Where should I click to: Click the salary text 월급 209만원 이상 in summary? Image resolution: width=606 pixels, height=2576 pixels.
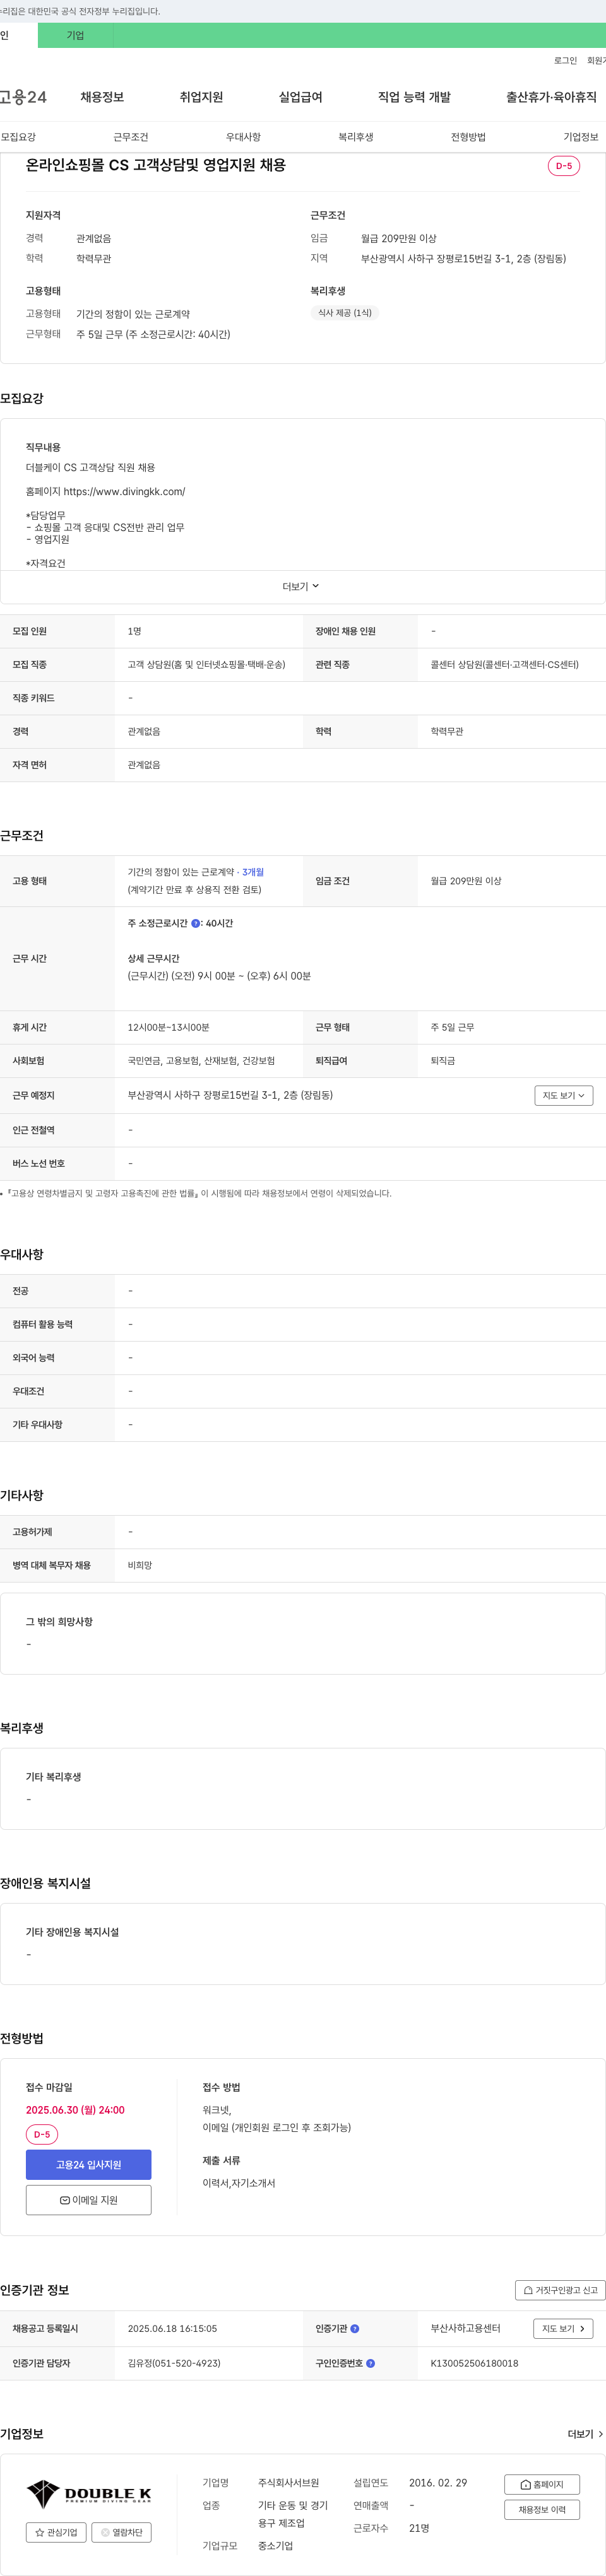click(399, 239)
